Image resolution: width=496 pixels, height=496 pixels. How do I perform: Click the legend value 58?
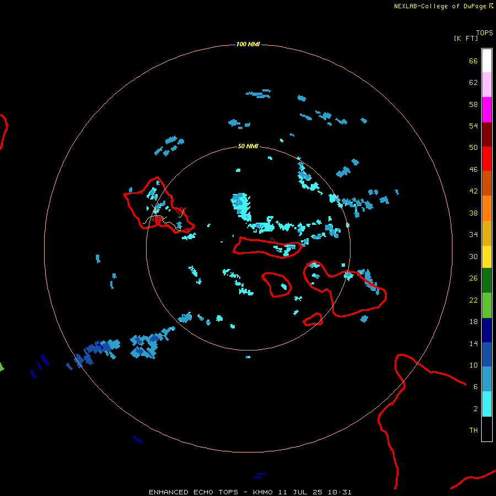[x=473, y=104]
